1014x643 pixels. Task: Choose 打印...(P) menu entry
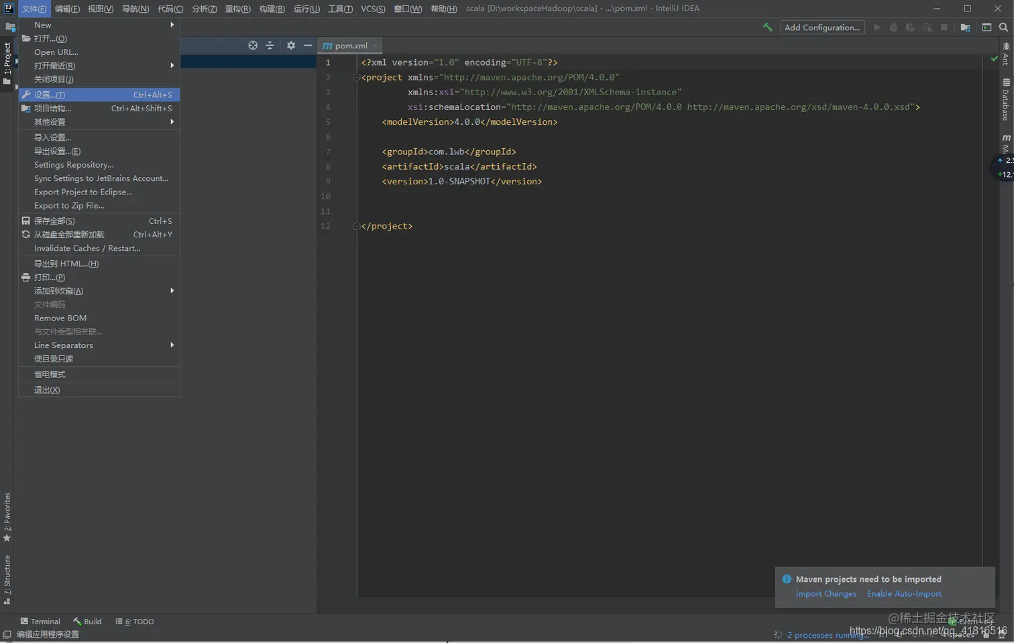click(99, 278)
